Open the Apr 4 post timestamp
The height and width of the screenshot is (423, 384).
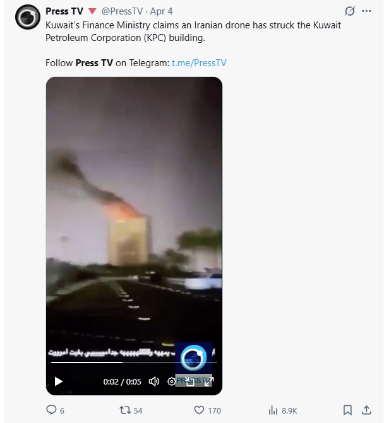[161, 11]
